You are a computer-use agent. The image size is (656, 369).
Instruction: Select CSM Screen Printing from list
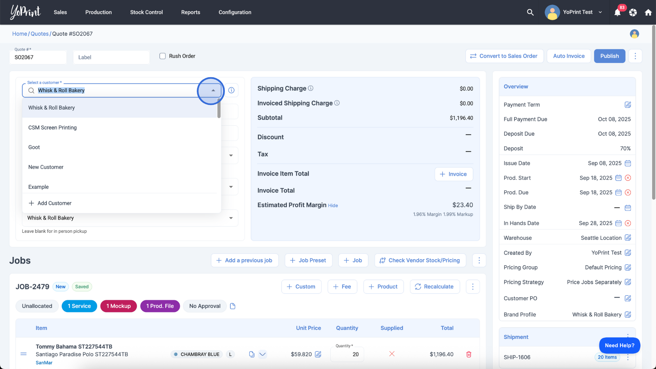click(53, 127)
